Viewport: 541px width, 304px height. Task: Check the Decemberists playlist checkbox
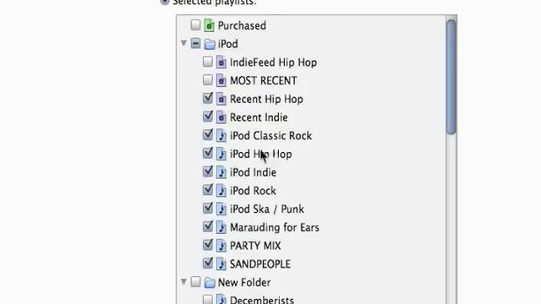(208, 299)
